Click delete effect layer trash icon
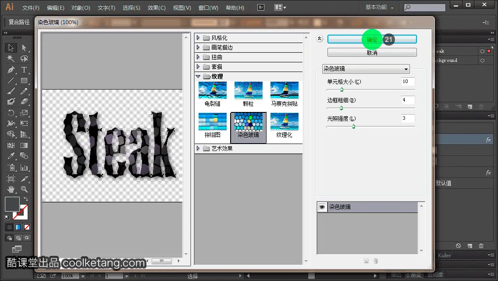 click(376, 261)
